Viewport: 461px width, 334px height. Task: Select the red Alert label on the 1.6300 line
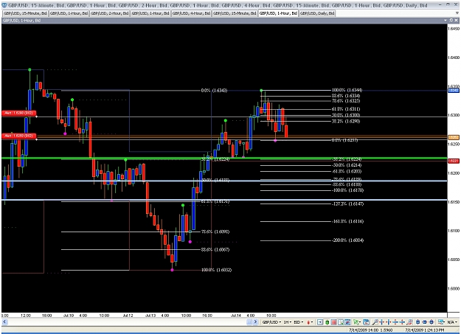click(x=19, y=113)
